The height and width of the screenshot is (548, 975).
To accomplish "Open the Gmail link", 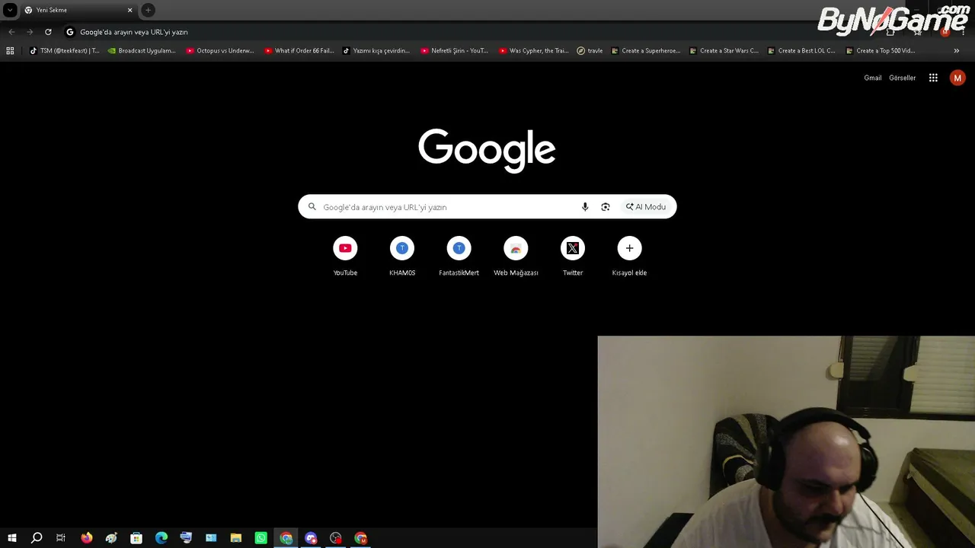I will (x=873, y=78).
